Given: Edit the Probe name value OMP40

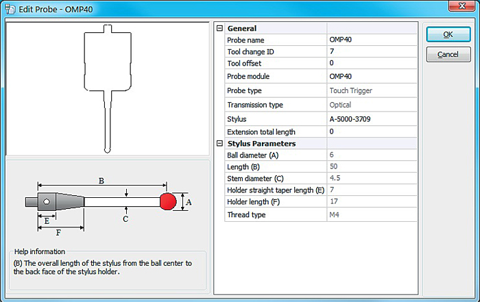Looking at the screenshot, I should [372, 40].
